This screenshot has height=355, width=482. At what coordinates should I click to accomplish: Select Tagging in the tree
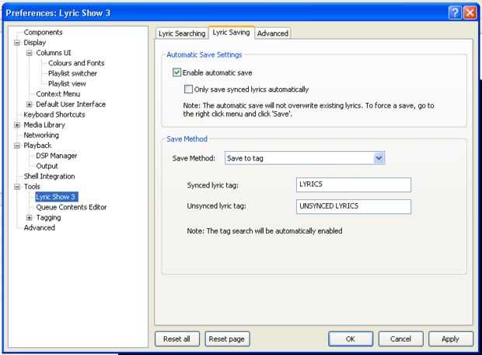coord(48,218)
